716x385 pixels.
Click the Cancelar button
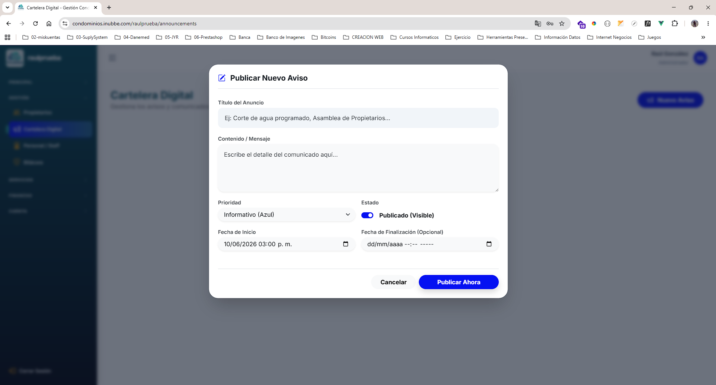click(393, 282)
